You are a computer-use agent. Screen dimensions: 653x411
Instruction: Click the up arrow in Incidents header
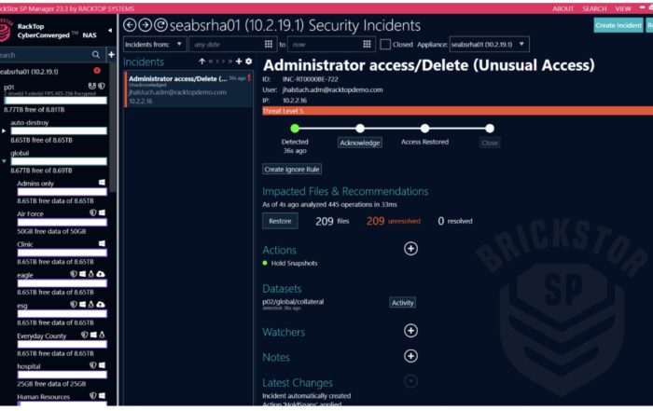point(202,62)
